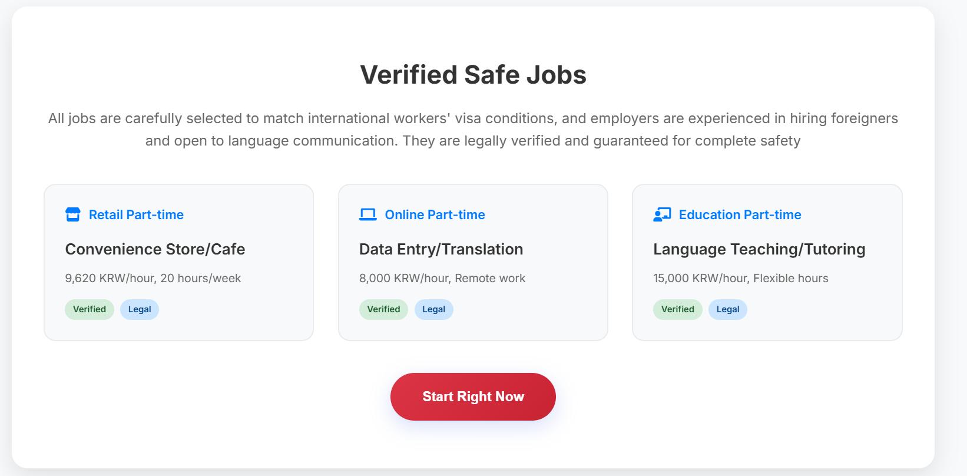967x476 pixels.
Task: Click the 15,000 KRW/hour Flexible hours text
Action: [x=740, y=278]
